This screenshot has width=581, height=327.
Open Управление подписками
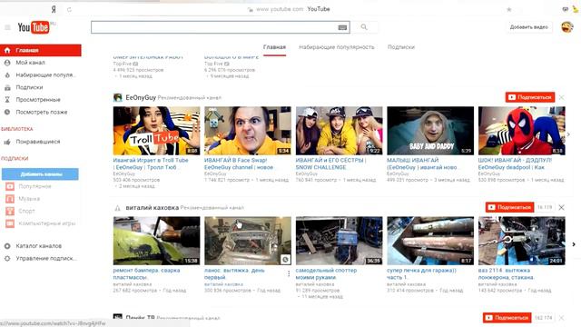[x=41, y=258]
